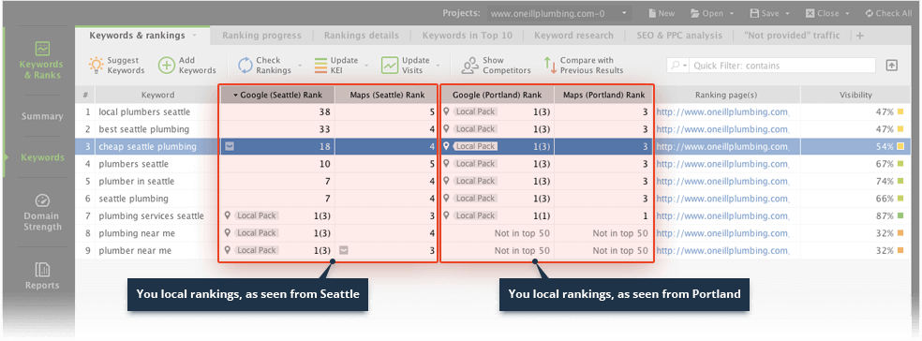
Task: Open ranking page link for seattle plumbing
Action: tap(722, 199)
